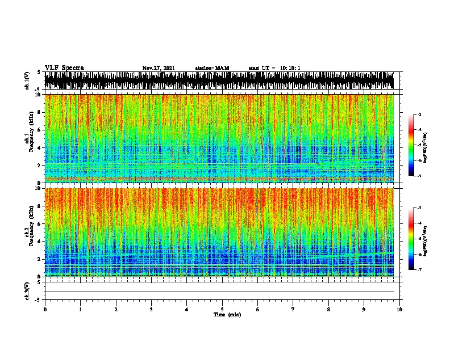The image size is (450, 347).
Task: Click the ch.2 frequency axis "4" tick
Action: point(40,242)
